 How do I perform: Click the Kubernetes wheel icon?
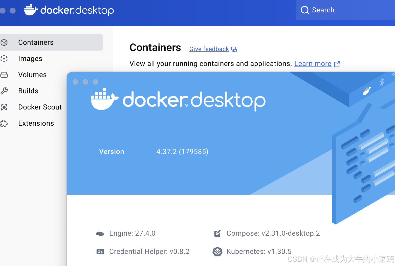[x=217, y=252]
